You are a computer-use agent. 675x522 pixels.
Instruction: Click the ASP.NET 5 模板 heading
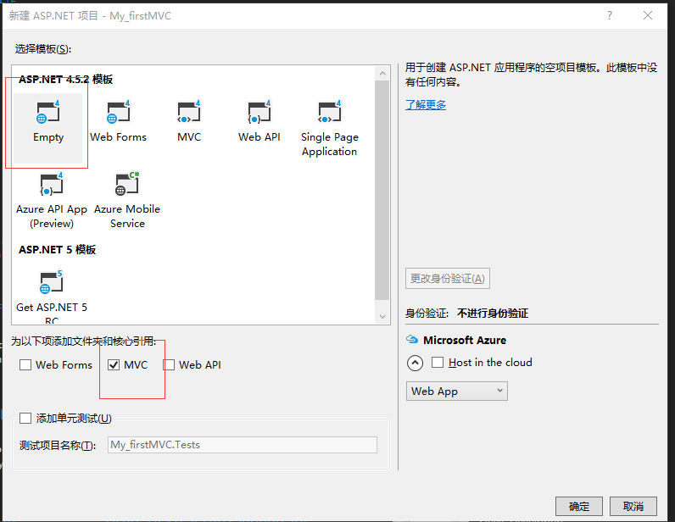pyautogui.click(x=57, y=250)
